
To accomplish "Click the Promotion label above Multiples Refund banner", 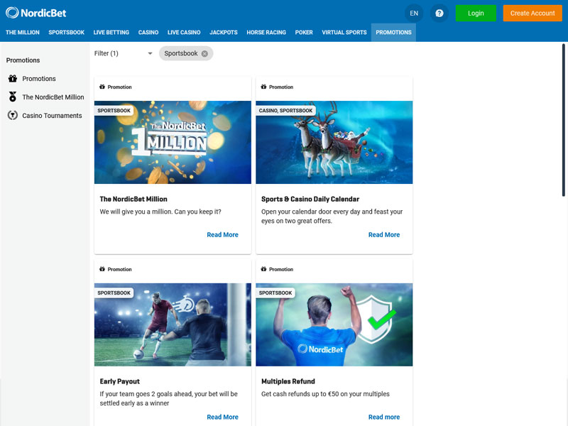I will tap(281, 269).
